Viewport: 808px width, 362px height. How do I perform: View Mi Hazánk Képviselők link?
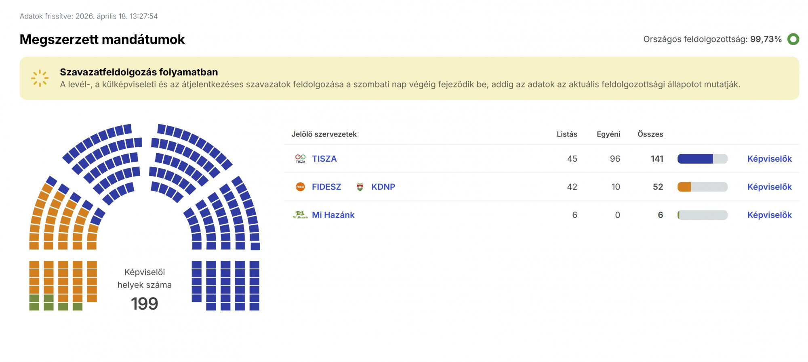769,215
